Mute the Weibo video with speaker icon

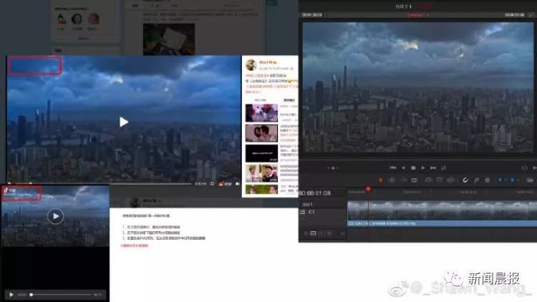[x=238, y=184]
